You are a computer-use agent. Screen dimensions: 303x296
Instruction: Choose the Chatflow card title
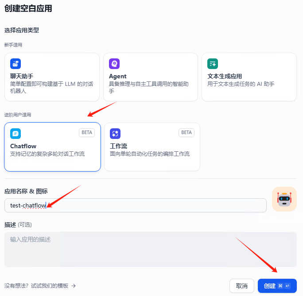[x=23, y=146]
